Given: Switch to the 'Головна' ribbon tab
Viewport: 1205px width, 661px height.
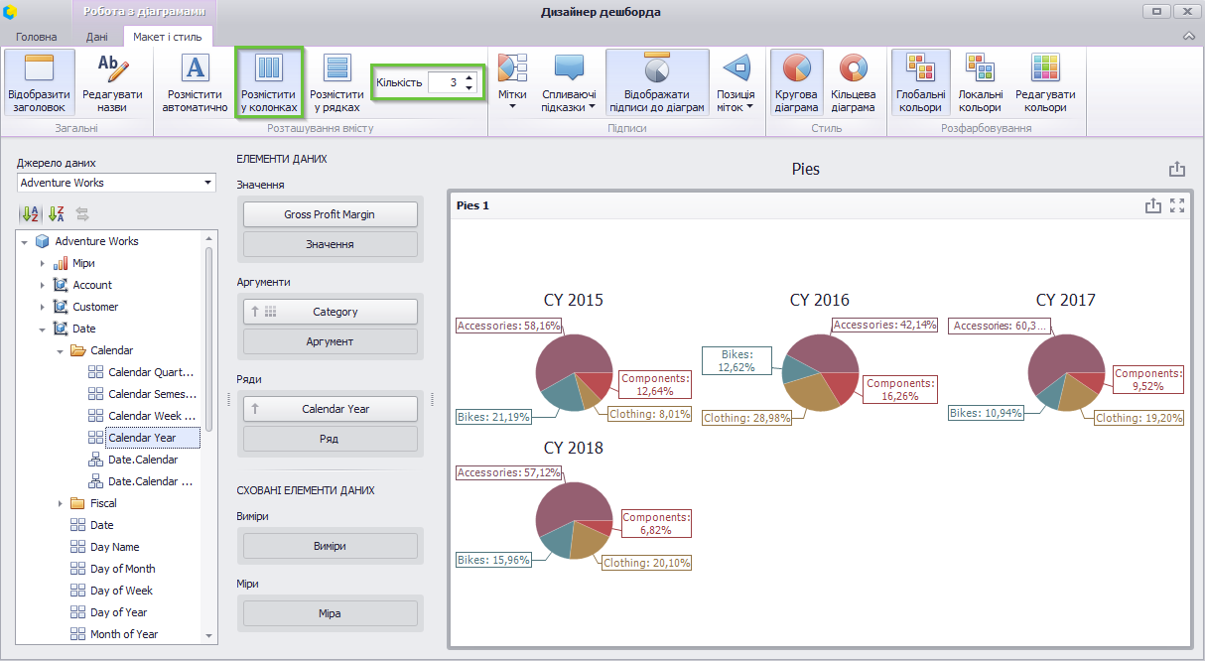Looking at the screenshot, I should [x=37, y=37].
